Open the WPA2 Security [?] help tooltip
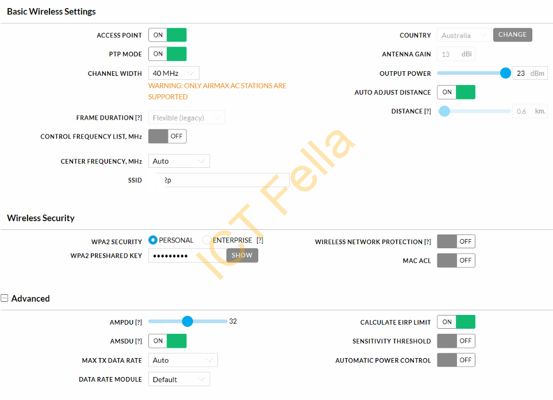 (x=260, y=240)
